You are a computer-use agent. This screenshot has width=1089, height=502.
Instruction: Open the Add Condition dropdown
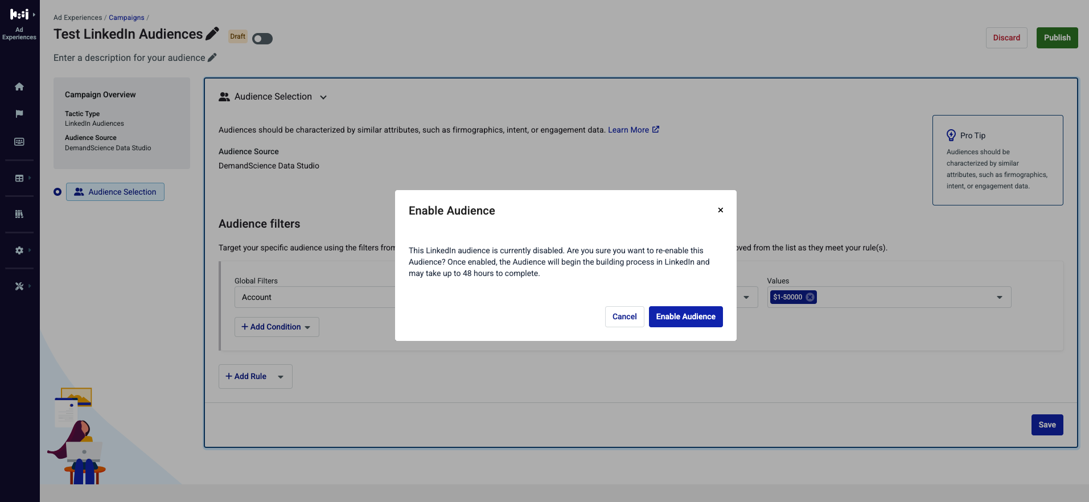277,327
